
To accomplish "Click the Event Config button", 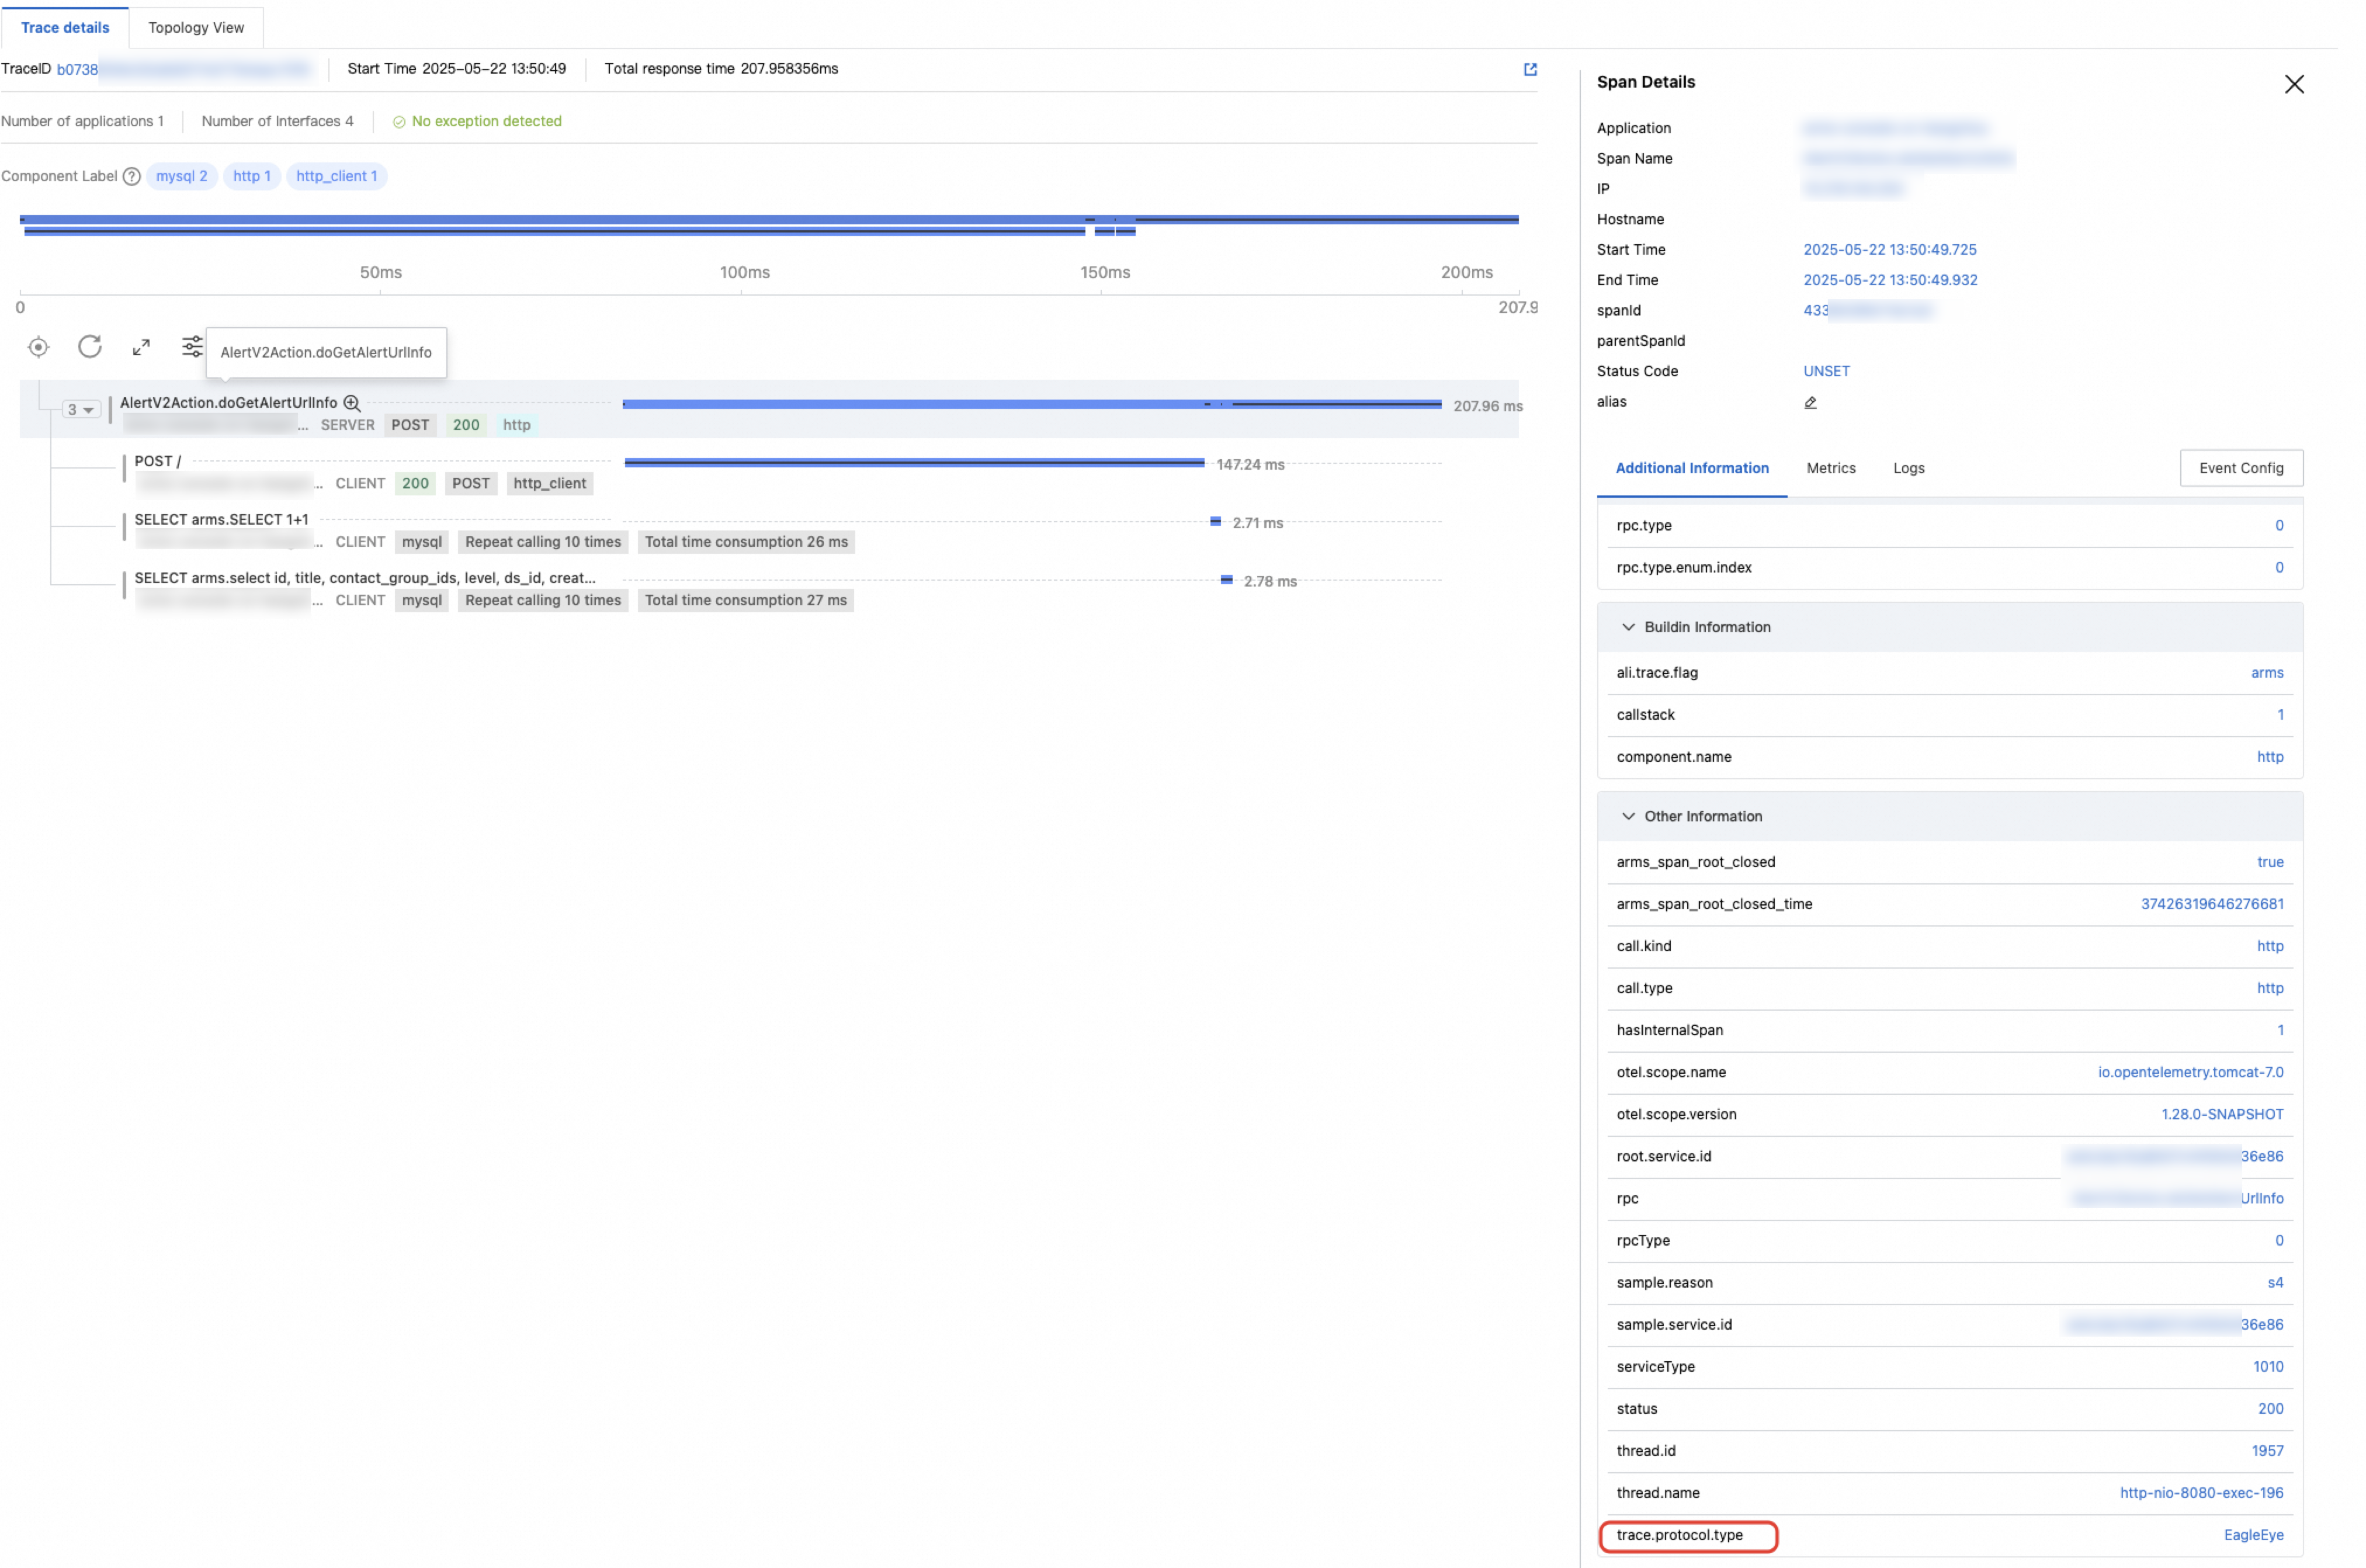I will click(2240, 468).
